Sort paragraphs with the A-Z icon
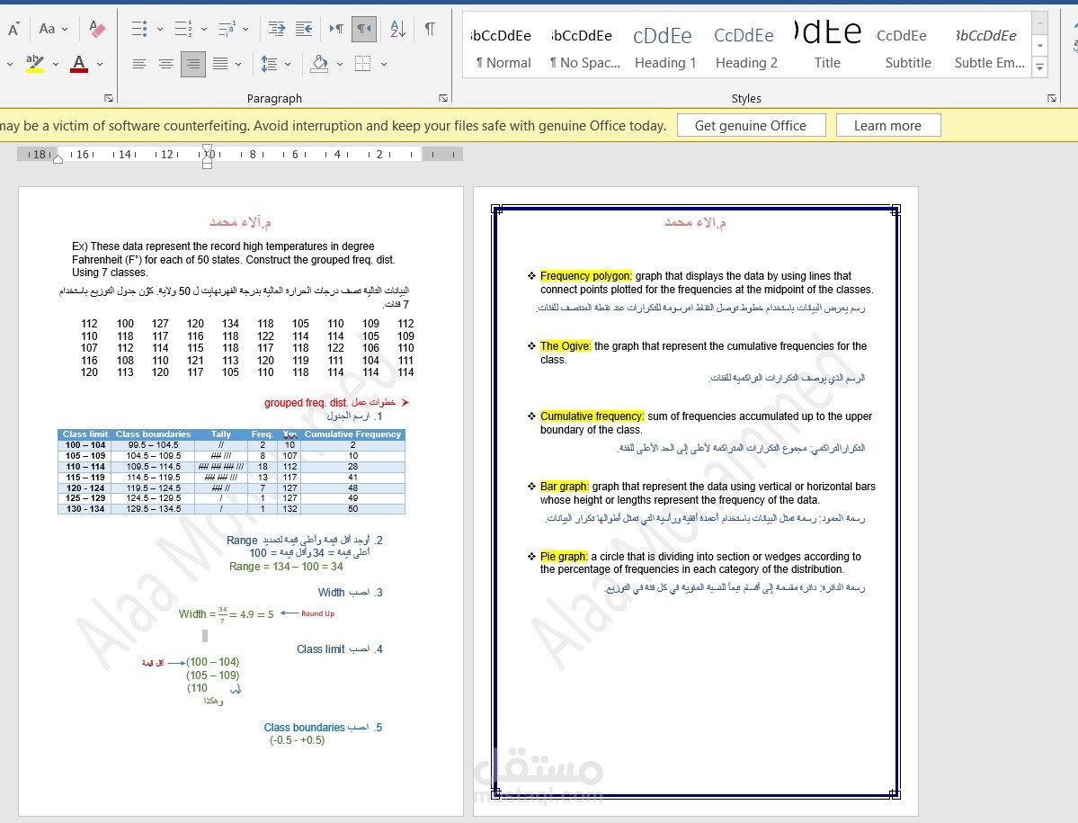This screenshot has height=823, width=1078. pyautogui.click(x=398, y=29)
